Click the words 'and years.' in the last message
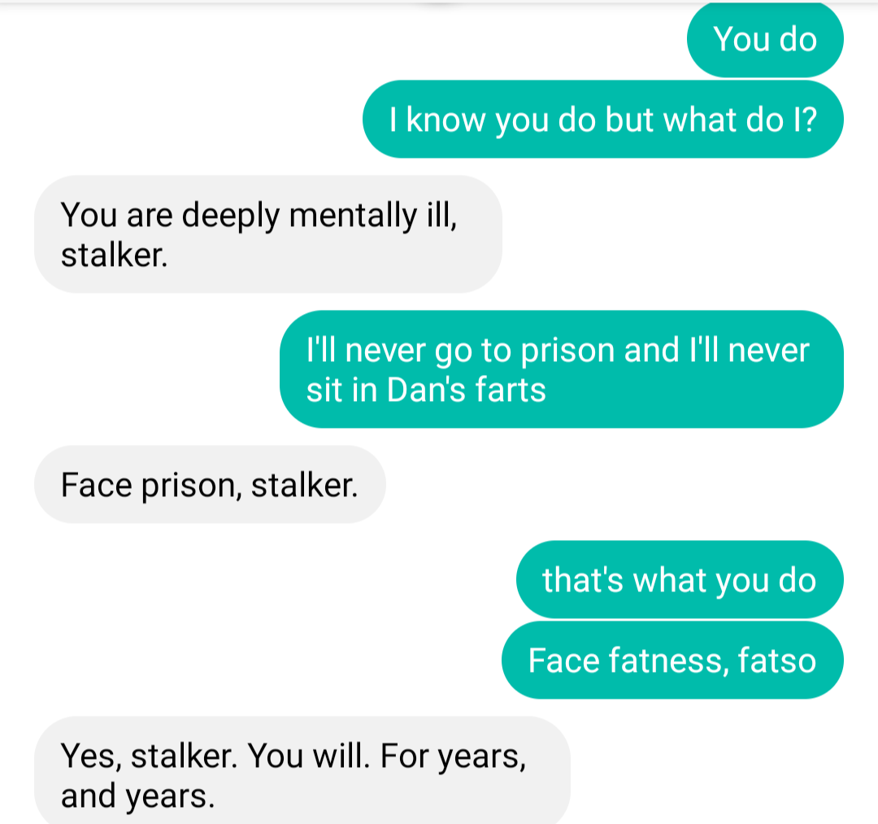 (x=137, y=796)
